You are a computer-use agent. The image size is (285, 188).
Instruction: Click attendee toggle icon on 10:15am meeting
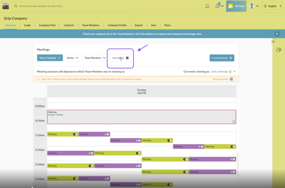tap(233, 122)
